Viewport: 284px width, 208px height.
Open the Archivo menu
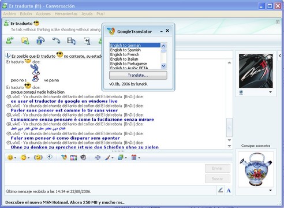point(10,14)
